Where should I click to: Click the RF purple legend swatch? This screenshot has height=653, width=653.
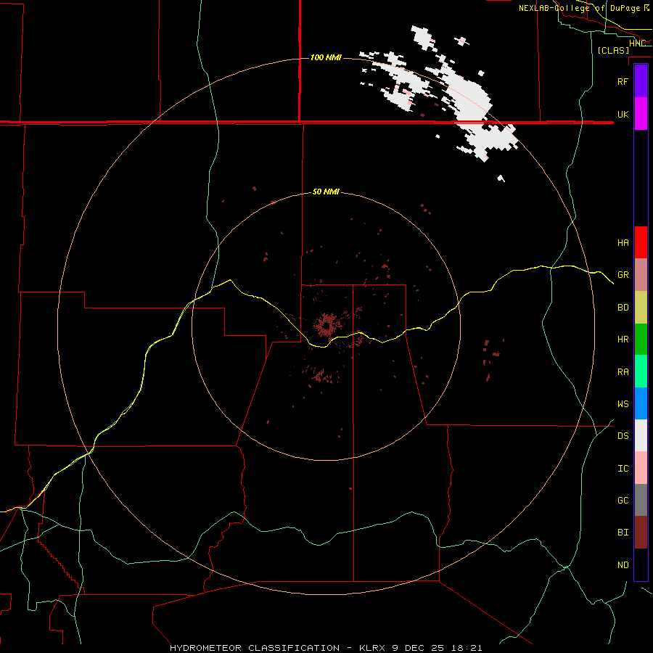click(641, 81)
